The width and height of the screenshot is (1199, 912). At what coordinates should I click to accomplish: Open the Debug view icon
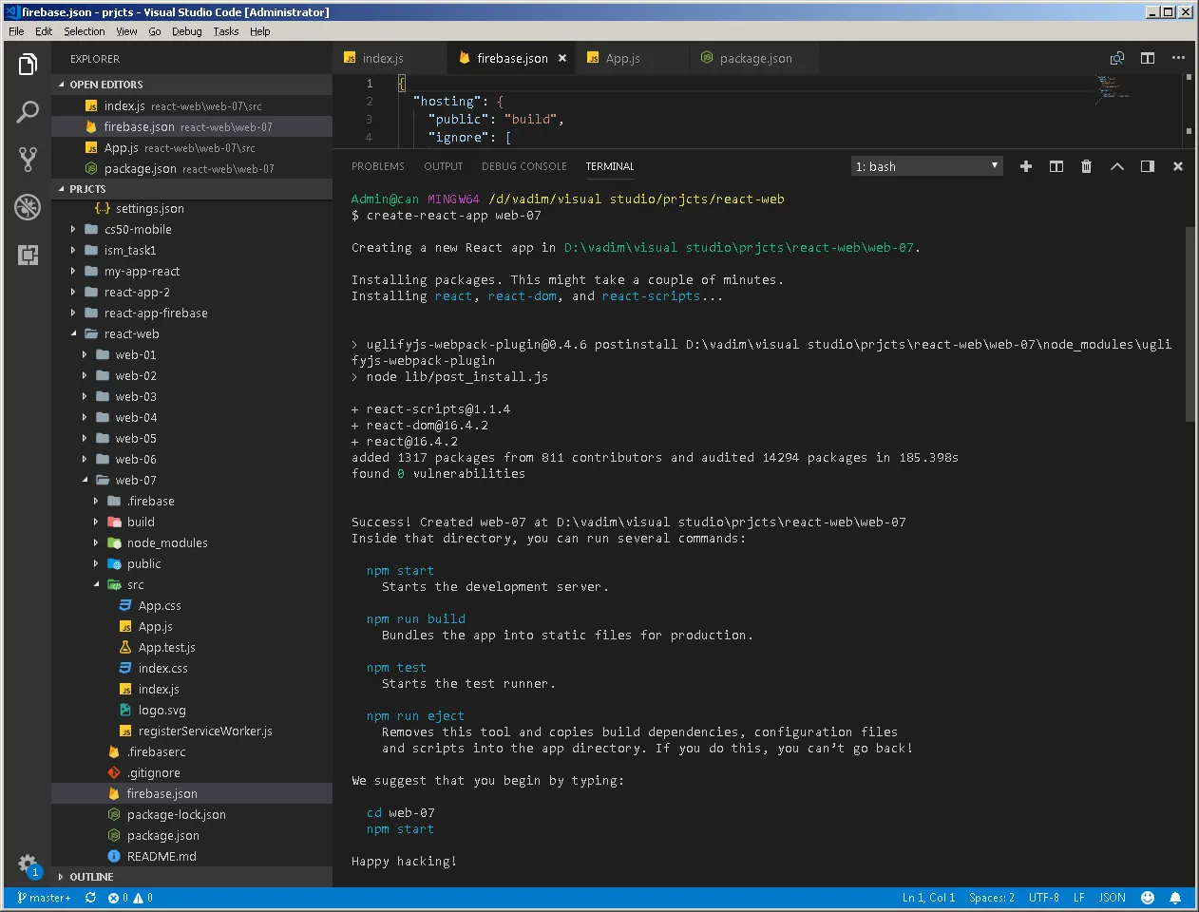pos(28,207)
